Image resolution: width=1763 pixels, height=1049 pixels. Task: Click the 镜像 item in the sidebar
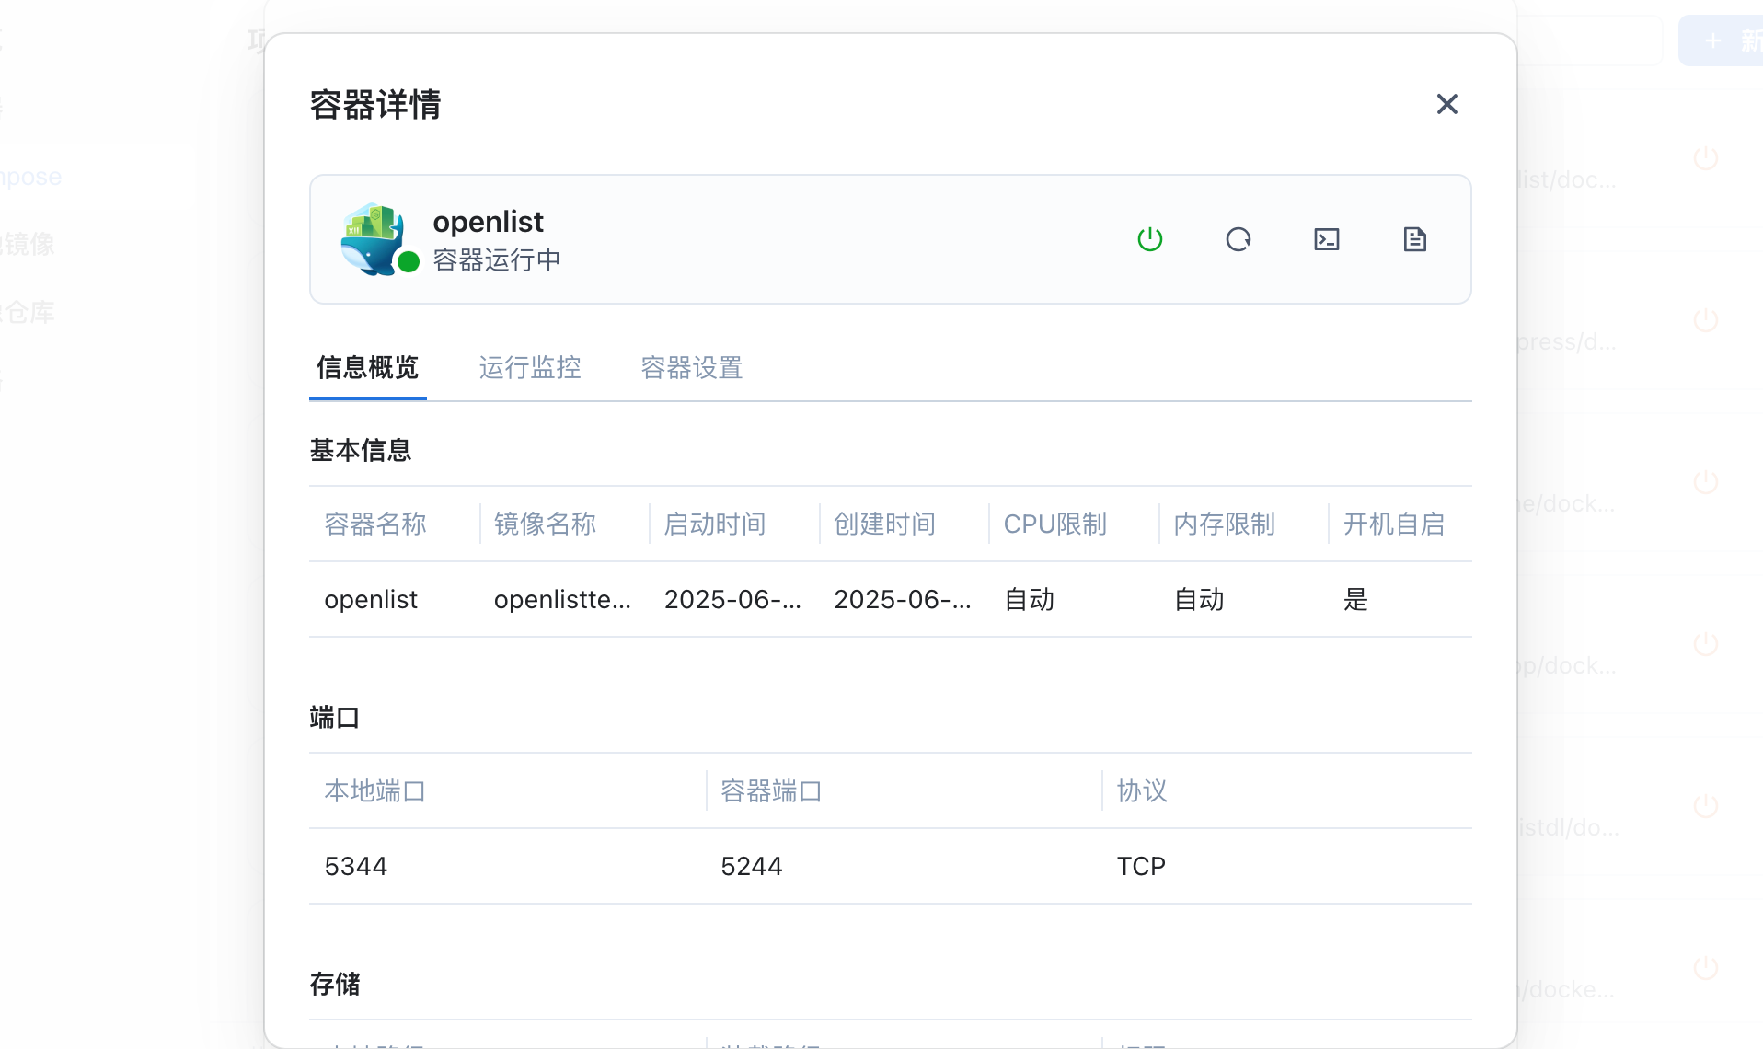pyautogui.click(x=29, y=244)
